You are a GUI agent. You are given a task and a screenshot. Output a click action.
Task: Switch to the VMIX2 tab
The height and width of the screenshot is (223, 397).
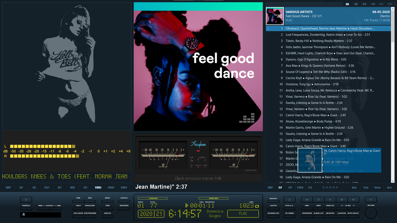tap(111, 187)
